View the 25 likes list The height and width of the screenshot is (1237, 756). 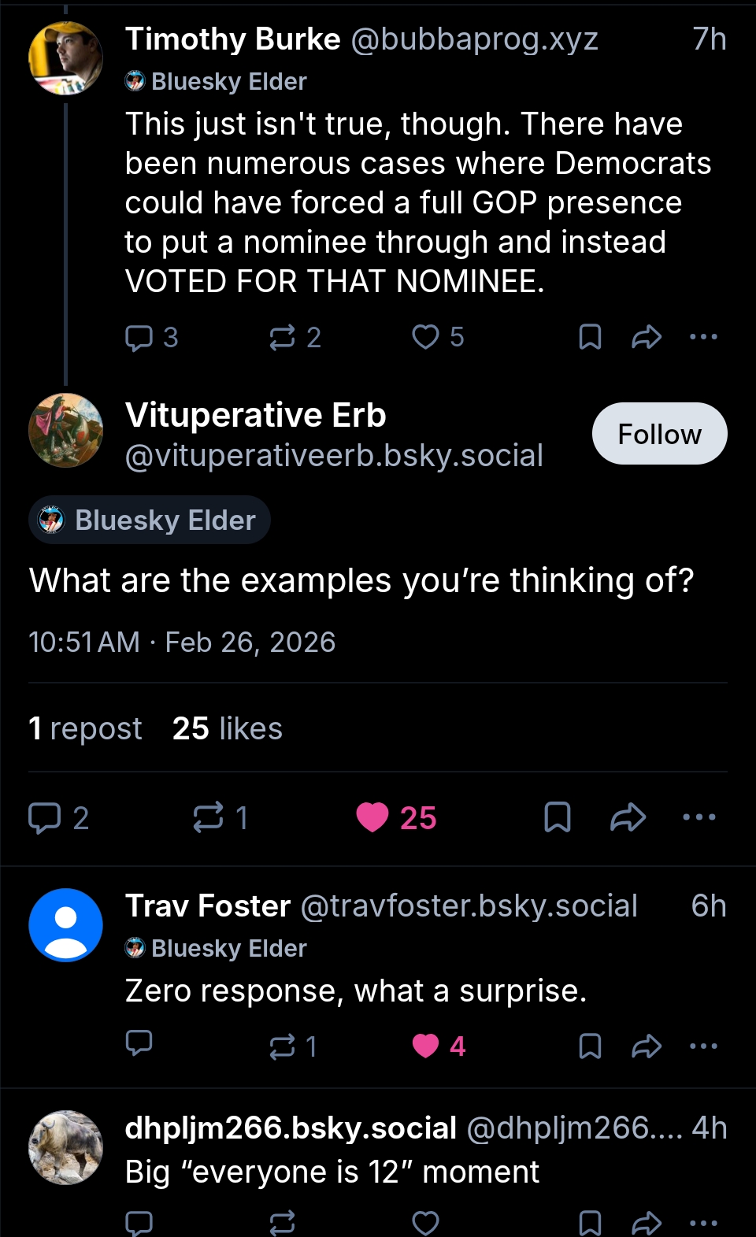click(x=227, y=728)
